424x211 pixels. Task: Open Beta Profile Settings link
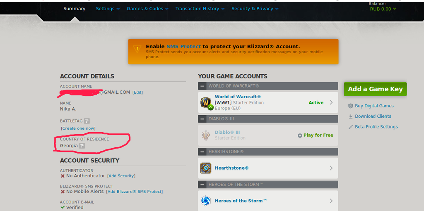[x=376, y=127]
